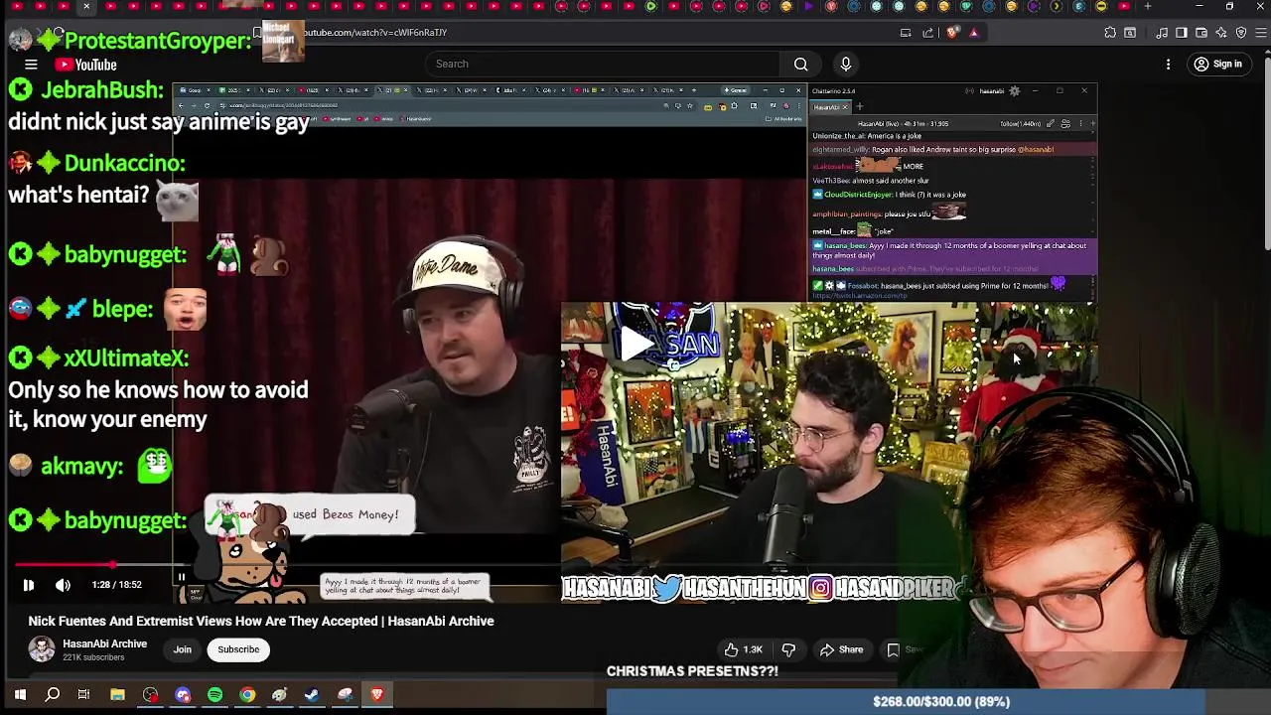Click the install/cast screen icon in address bar
This screenshot has width=1271, height=715.
tap(906, 32)
